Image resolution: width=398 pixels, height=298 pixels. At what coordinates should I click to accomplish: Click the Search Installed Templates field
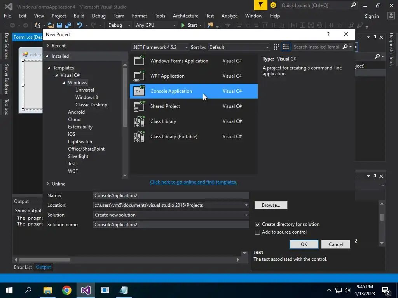click(x=316, y=47)
